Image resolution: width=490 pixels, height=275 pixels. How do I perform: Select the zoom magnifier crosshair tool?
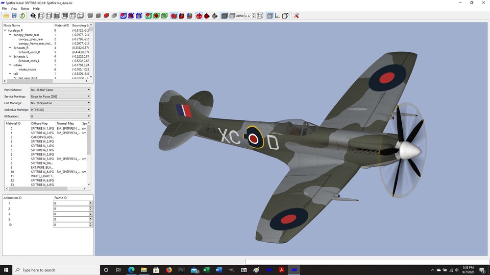pyautogui.click(x=33, y=16)
